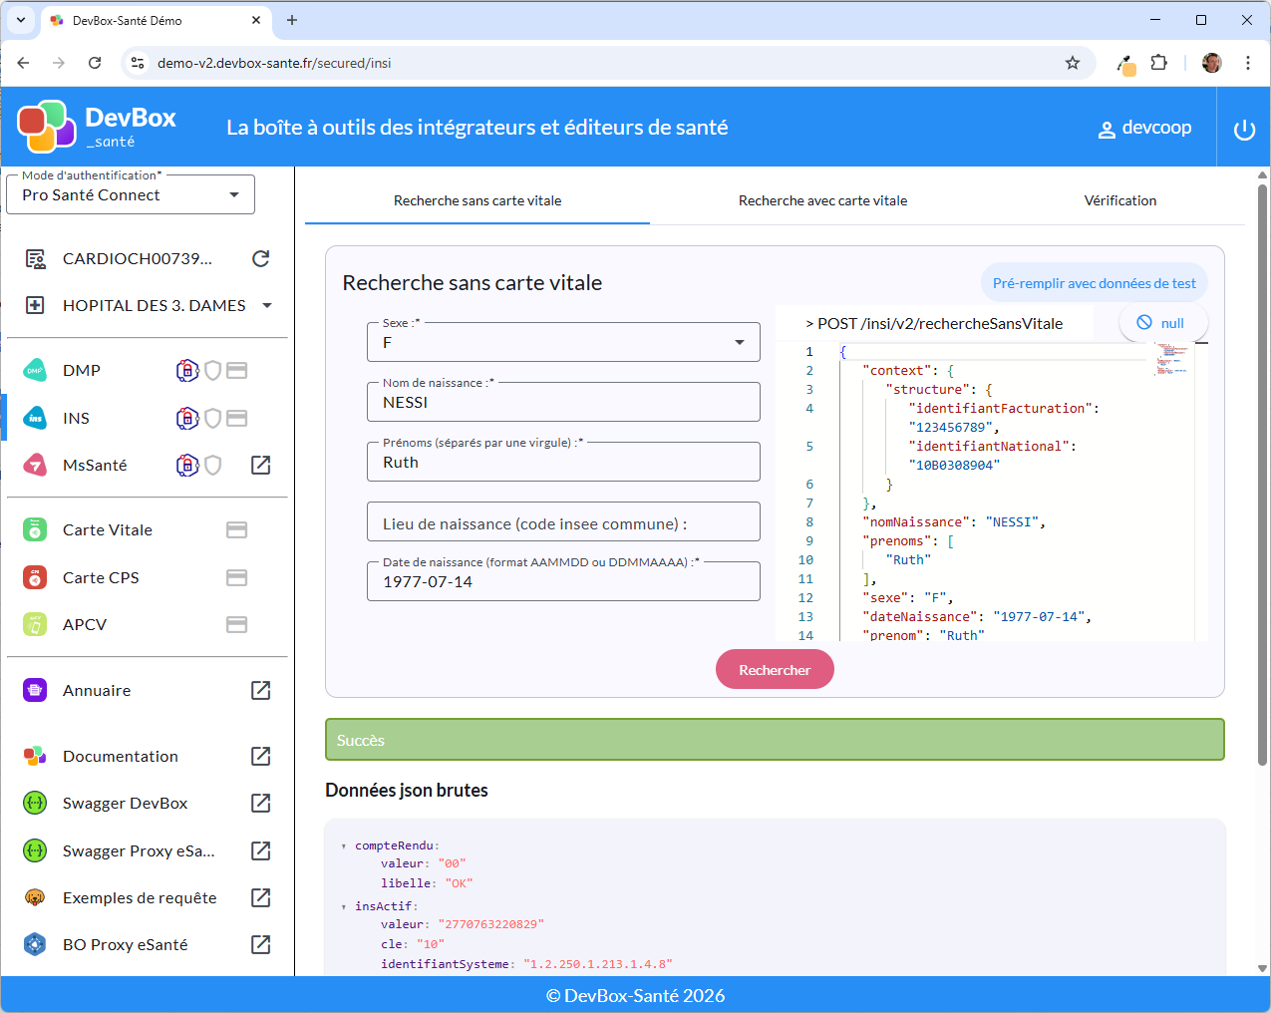
Task: Click the DevBox santé logo
Action: click(97, 127)
